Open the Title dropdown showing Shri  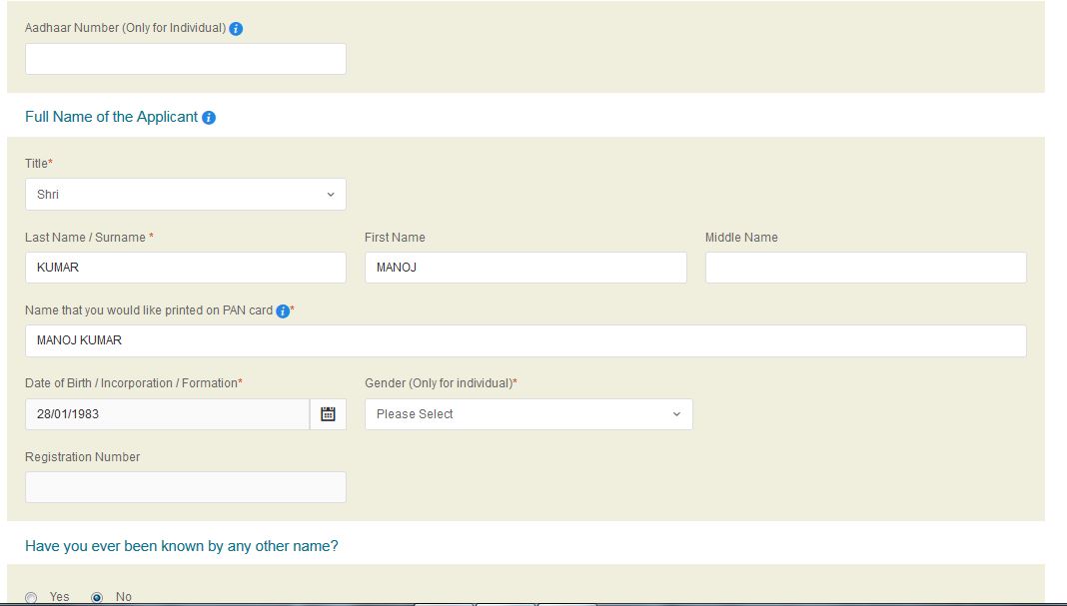pos(186,195)
